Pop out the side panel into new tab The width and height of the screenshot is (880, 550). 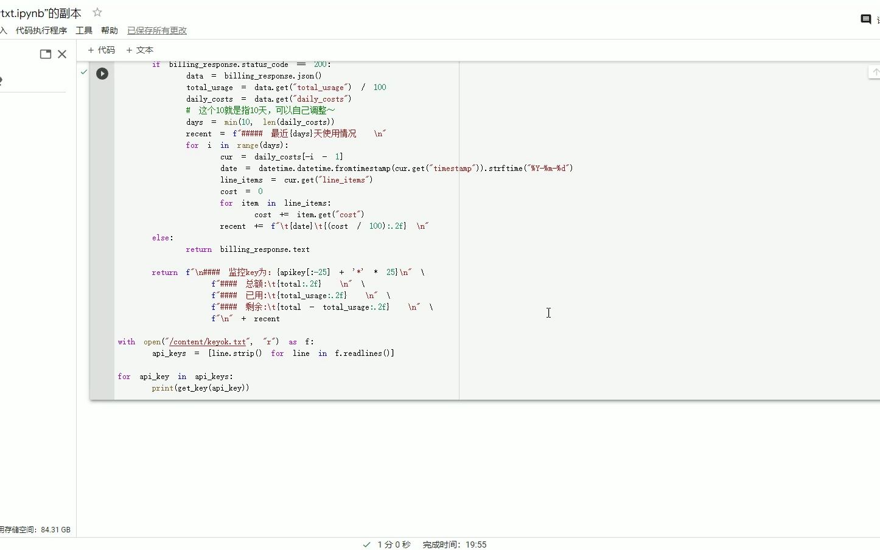click(45, 54)
